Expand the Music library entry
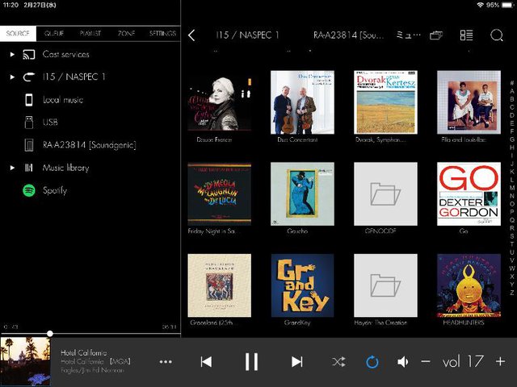The image size is (517, 387). pyautogui.click(x=12, y=168)
